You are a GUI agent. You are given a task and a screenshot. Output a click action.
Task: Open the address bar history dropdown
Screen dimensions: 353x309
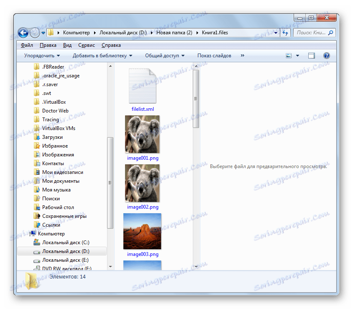click(x=276, y=32)
